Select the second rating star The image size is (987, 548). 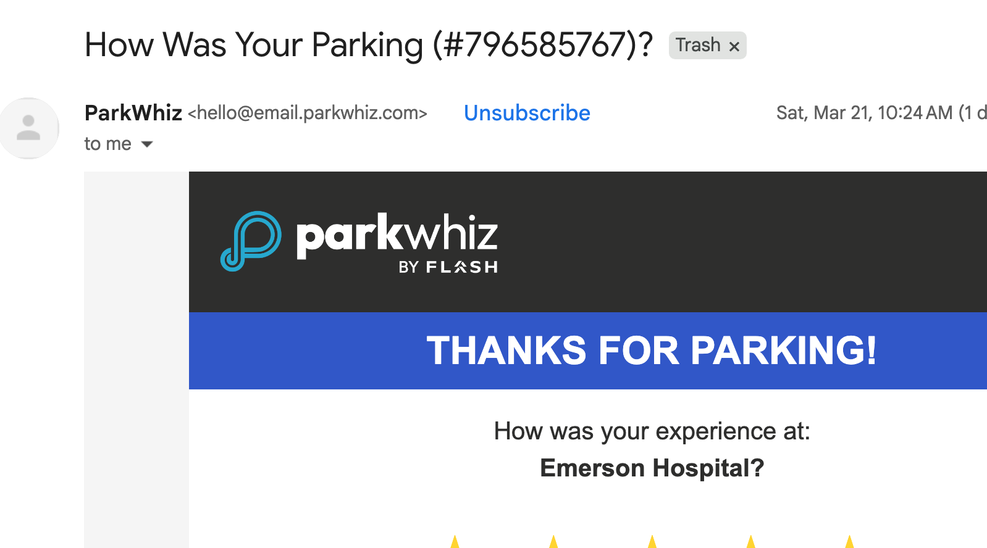553,542
